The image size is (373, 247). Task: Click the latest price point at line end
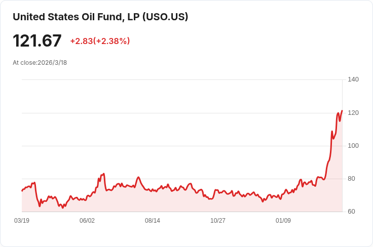pyautogui.click(x=342, y=110)
